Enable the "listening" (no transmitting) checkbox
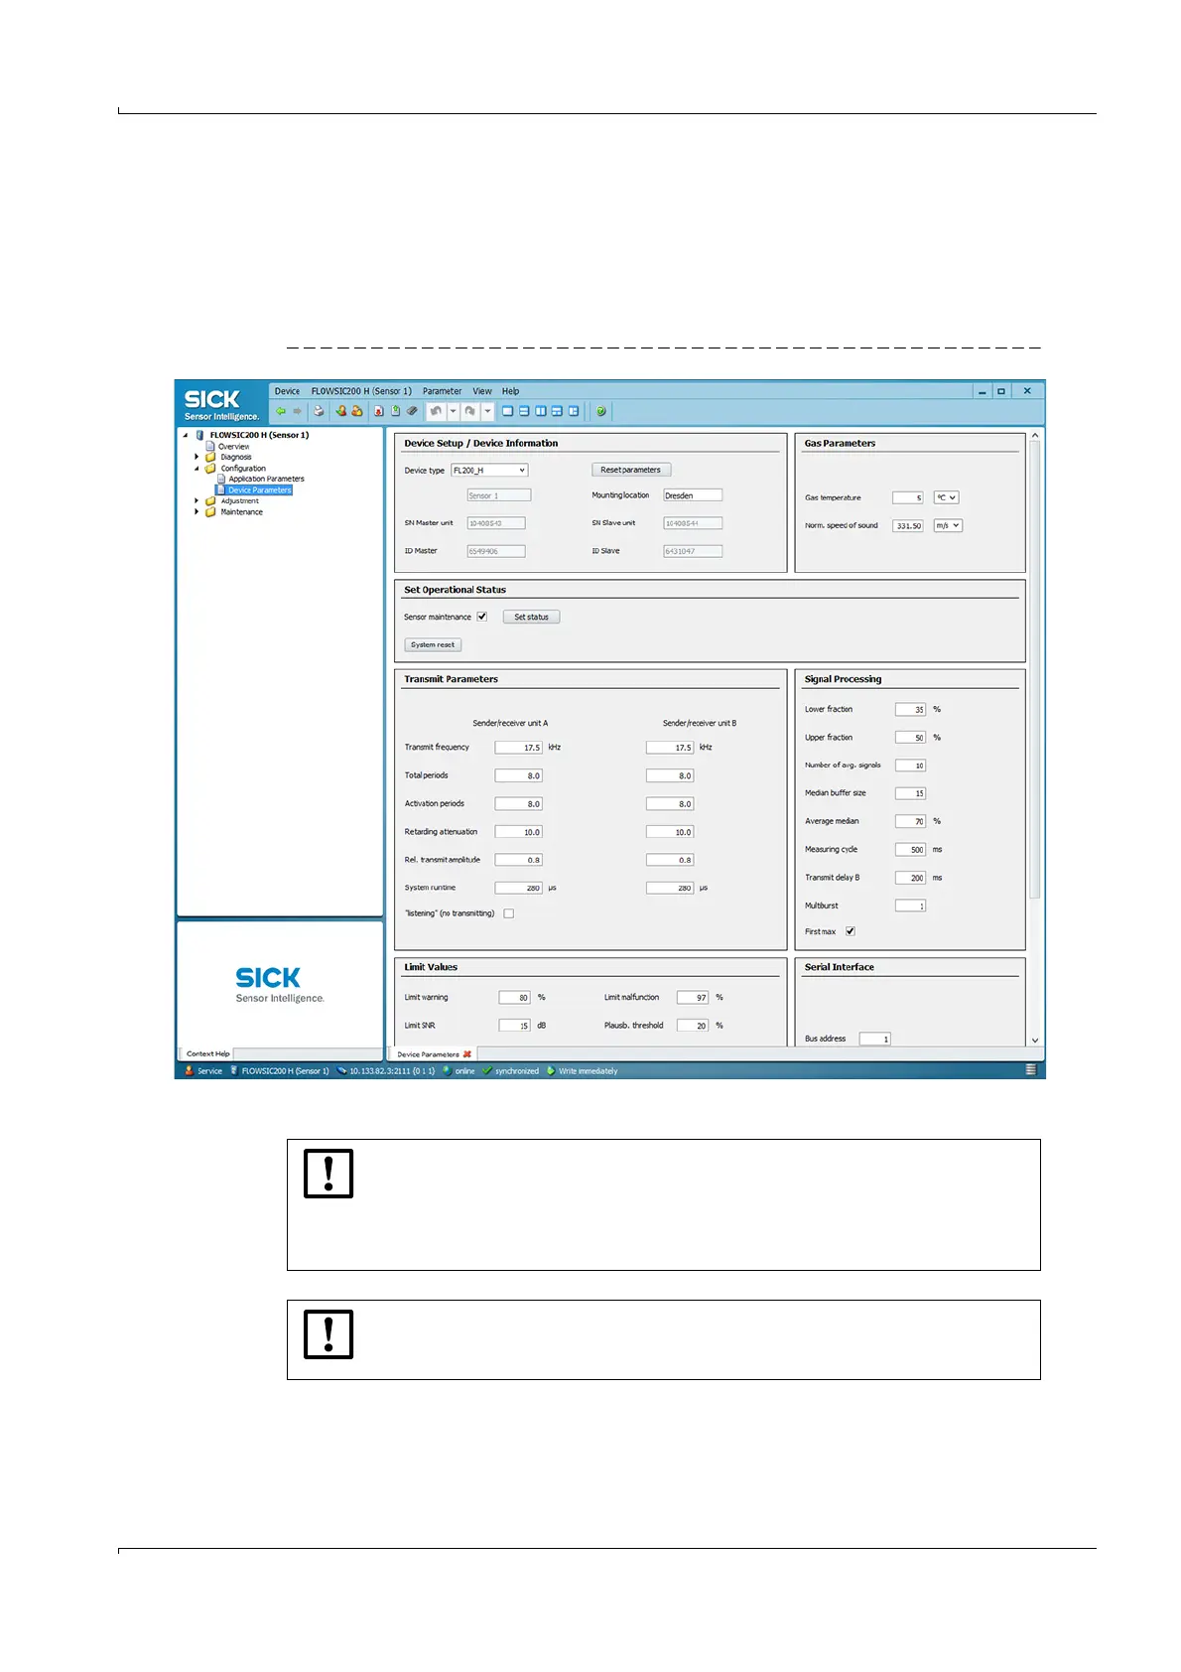The image size is (1181, 1672). click(x=509, y=913)
